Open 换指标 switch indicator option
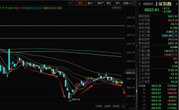 116,106
